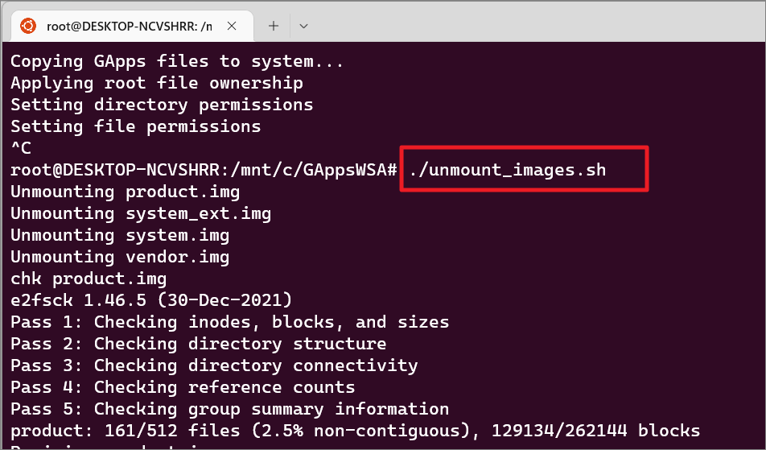Image resolution: width=766 pixels, height=450 pixels.
Task: Click the 'Copying GApps files to system...' line
Action: 177,61
